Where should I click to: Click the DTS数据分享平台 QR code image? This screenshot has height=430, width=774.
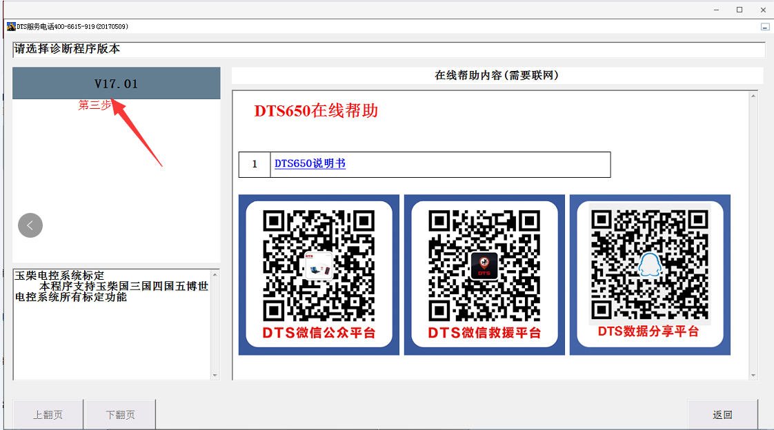[650, 275]
